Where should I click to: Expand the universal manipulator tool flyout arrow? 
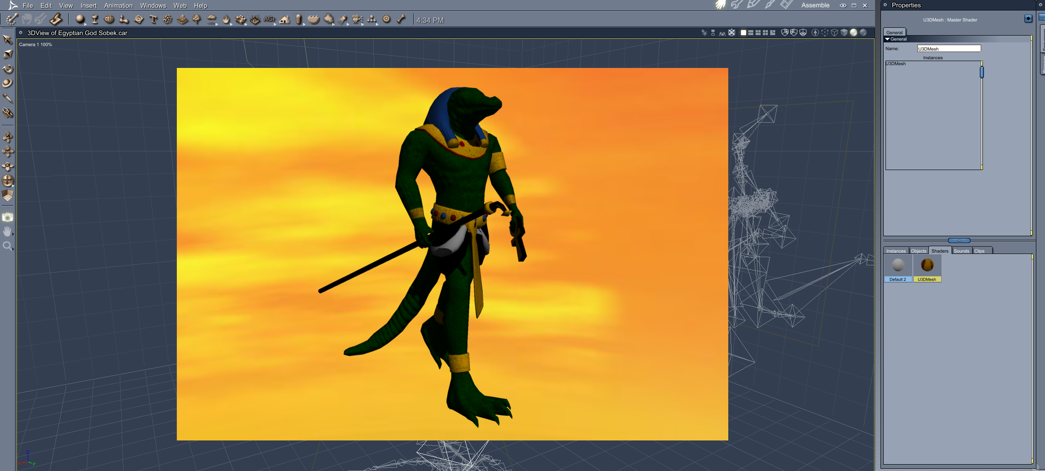coord(13,186)
